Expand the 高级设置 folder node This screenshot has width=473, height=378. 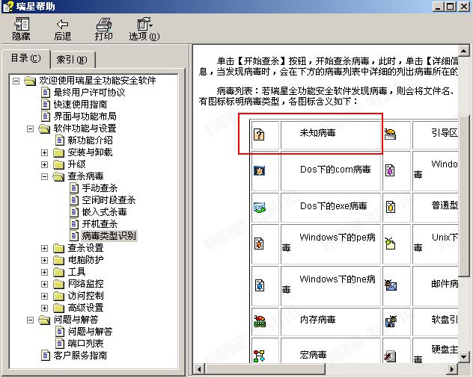coord(44,308)
